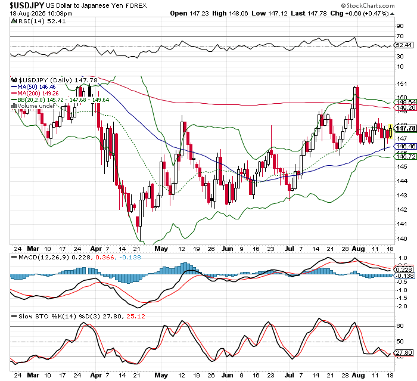This screenshot has height=381, width=417.
Task: Click the MA(200) 149.26 legend entry
Action: click(x=36, y=92)
